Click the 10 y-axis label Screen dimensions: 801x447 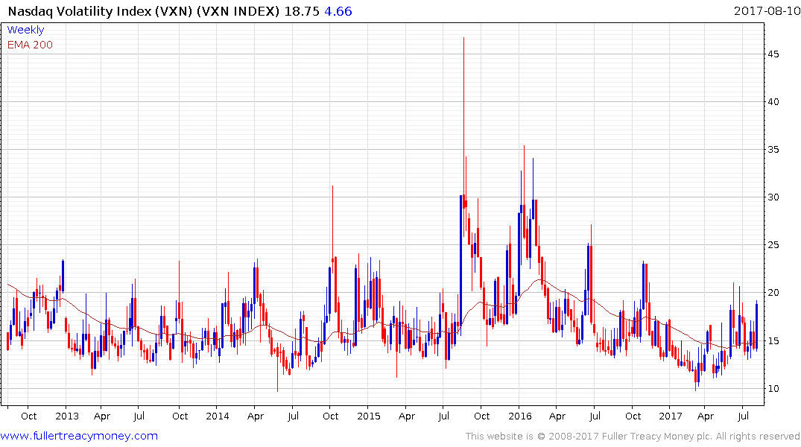[773, 388]
